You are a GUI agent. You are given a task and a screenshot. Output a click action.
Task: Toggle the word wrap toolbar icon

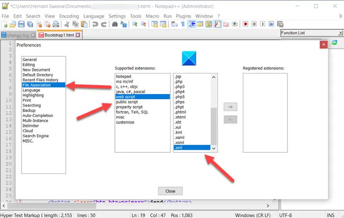[174, 24]
